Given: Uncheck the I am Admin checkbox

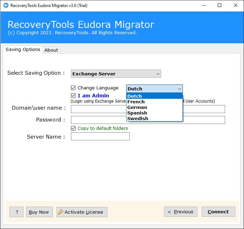Looking at the screenshot, I should tap(73, 96).
